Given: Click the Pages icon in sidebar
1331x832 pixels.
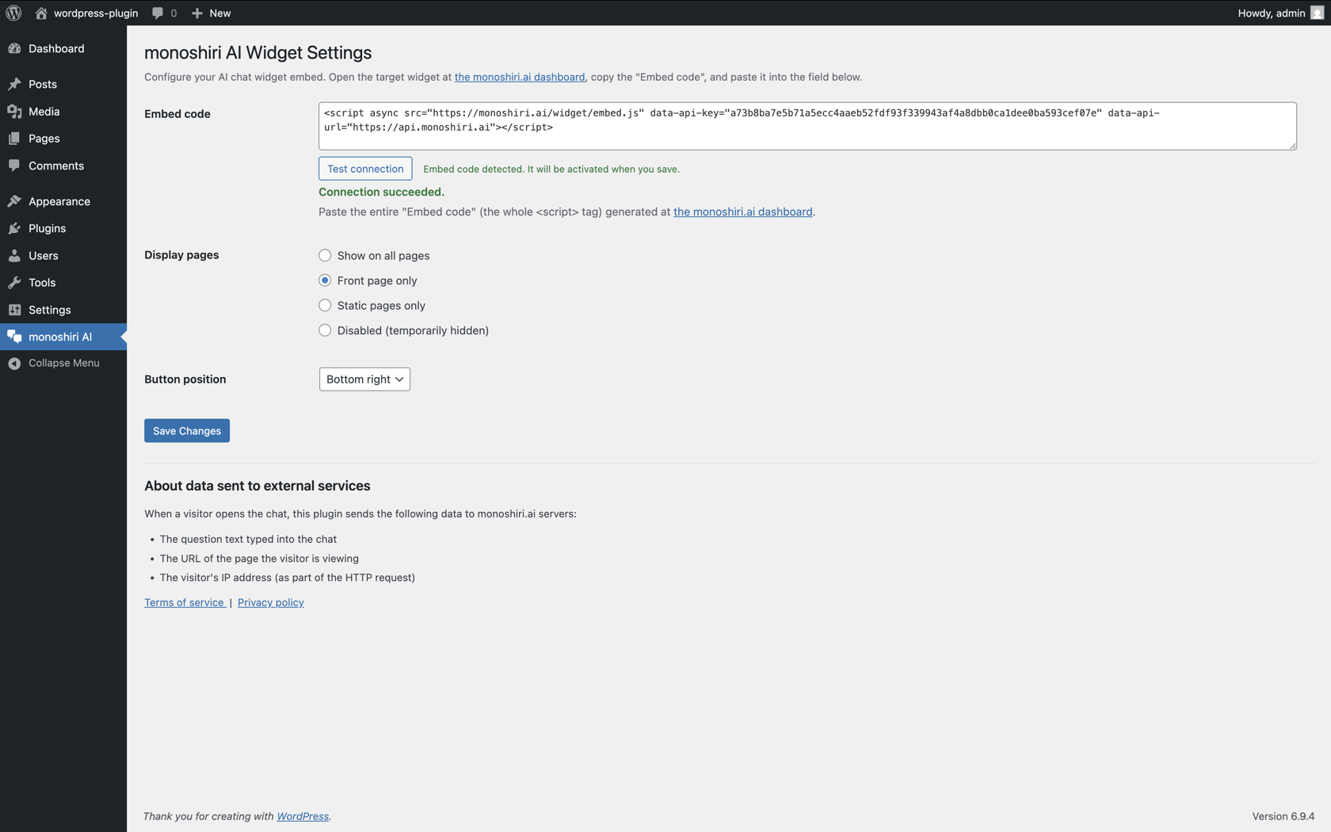Looking at the screenshot, I should 14,139.
